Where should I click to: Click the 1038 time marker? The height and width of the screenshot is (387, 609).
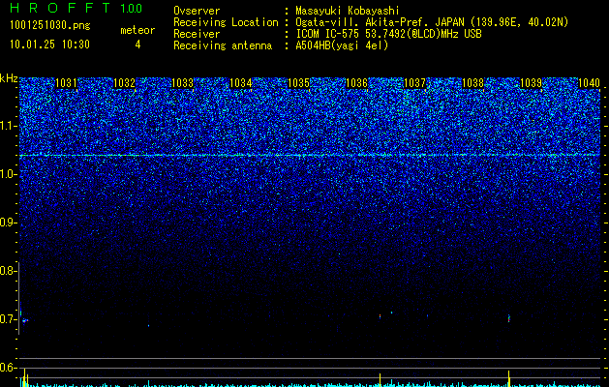473,83
